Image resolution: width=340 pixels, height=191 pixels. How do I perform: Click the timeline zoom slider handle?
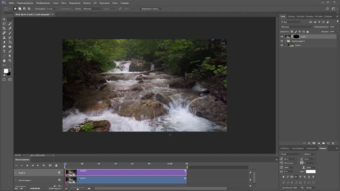[x=78, y=189]
